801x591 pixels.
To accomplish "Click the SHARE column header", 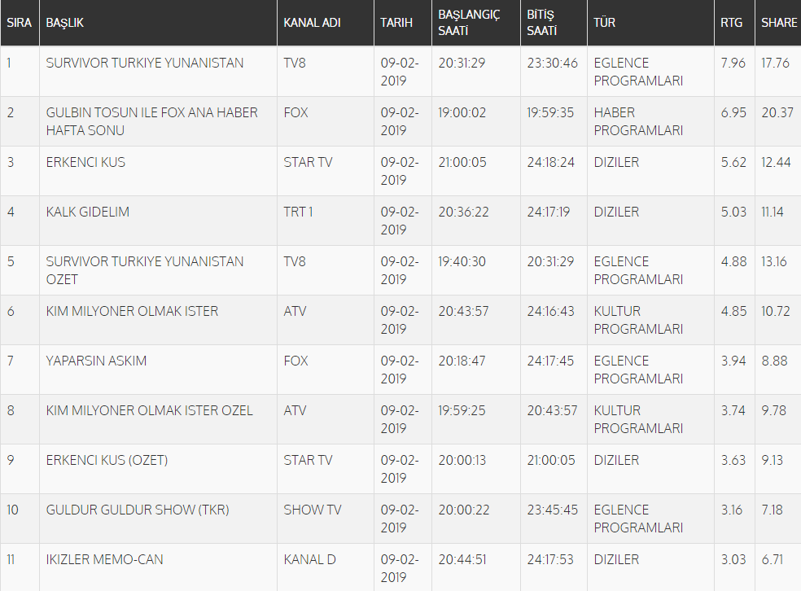I will [x=778, y=23].
